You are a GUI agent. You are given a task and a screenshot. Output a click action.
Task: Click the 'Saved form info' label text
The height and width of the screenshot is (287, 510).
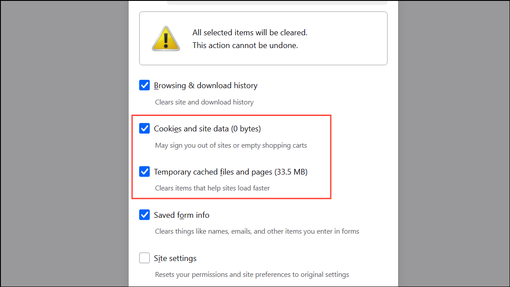click(x=181, y=215)
